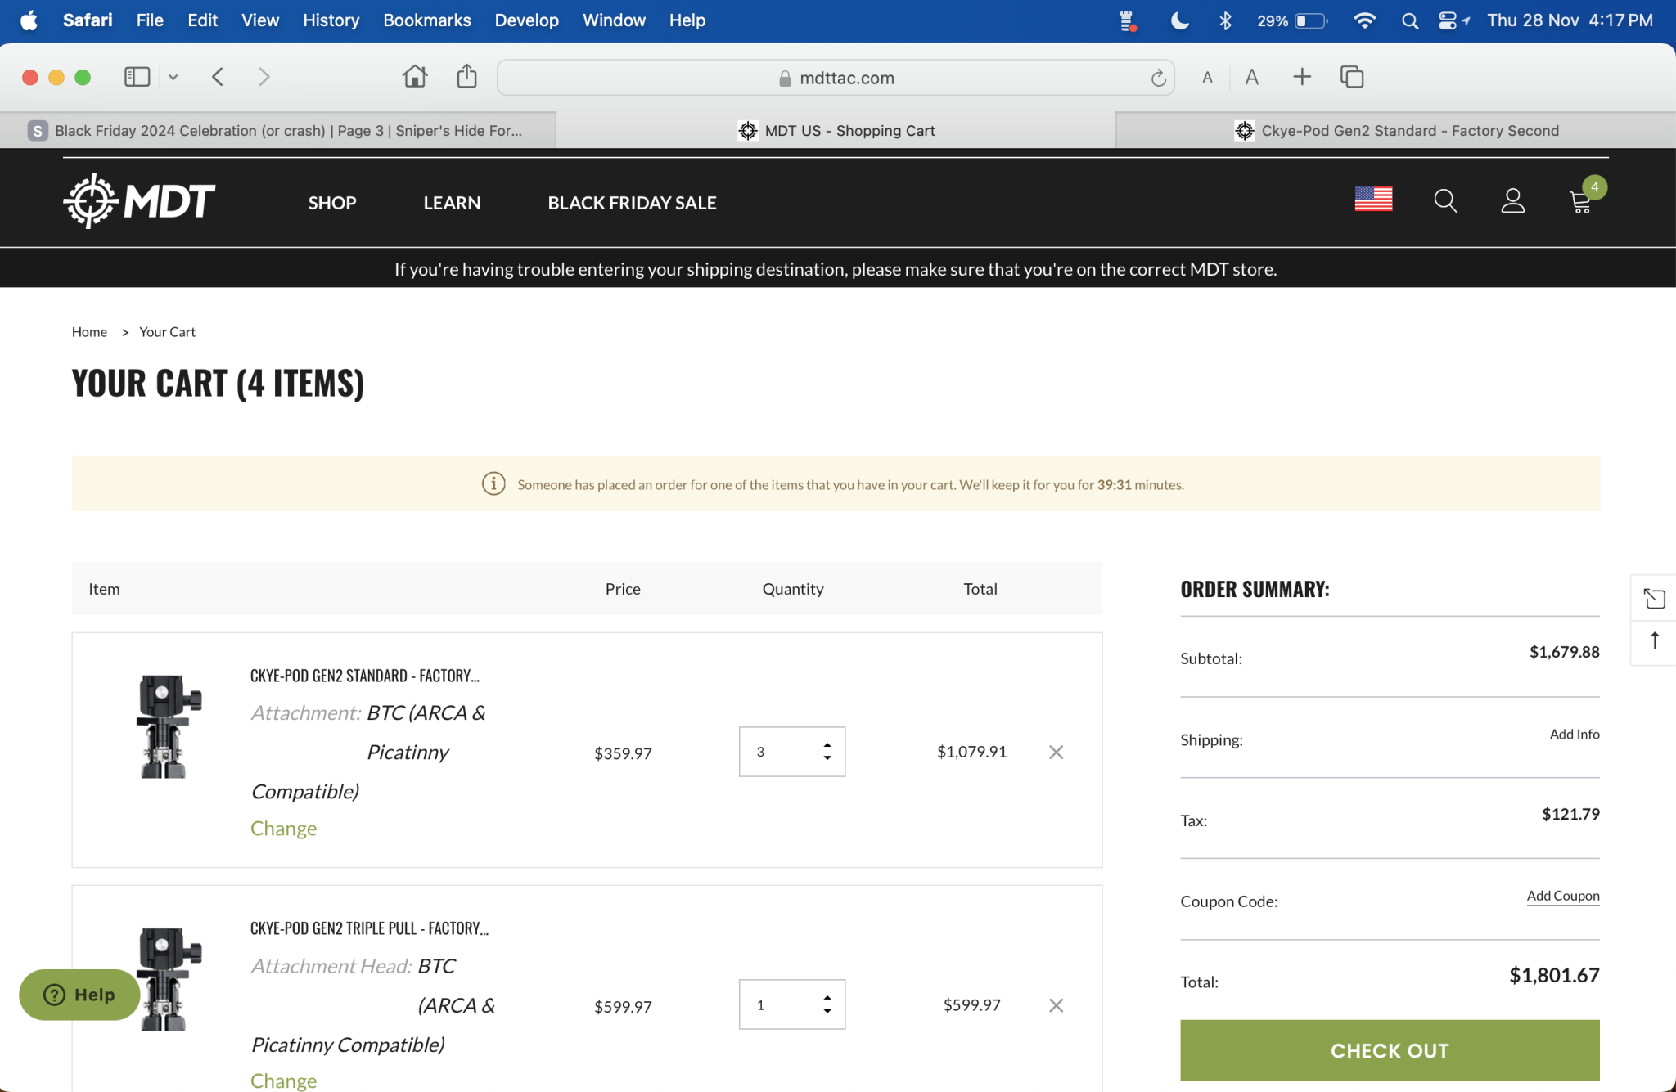Screen dimensions: 1676x1092
Task: Remove the Ckye-Pod Gen2 Standard item
Action: click(x=1056, y=752)
